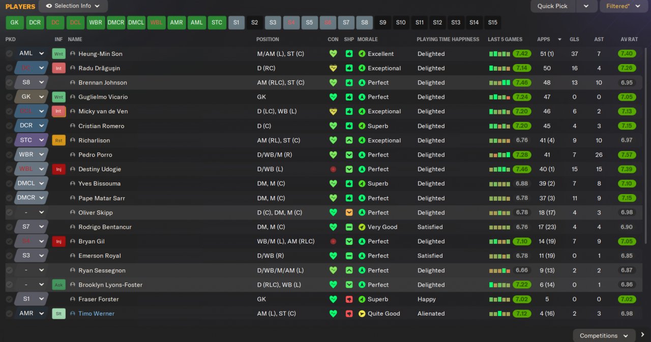Click the Inj status icon for Destiny Udogie
This screenshot has width=651, height=342.
tap(58, 169)
